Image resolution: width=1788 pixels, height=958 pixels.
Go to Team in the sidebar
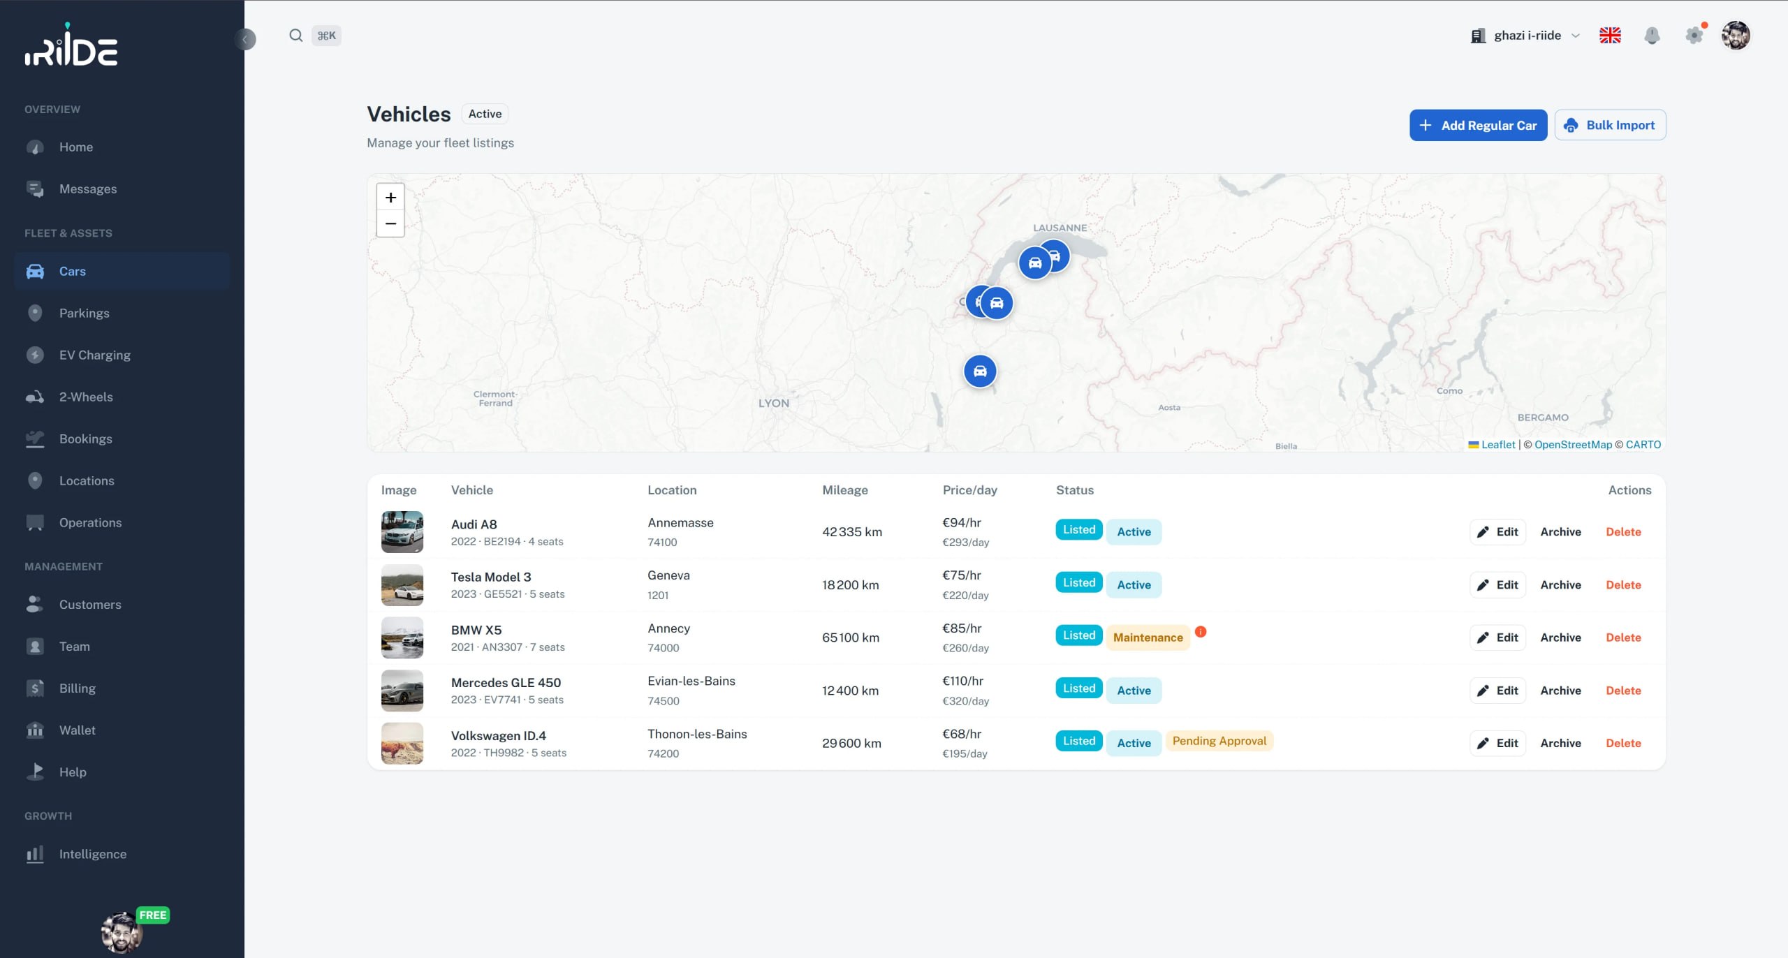[x=122, y=647]
